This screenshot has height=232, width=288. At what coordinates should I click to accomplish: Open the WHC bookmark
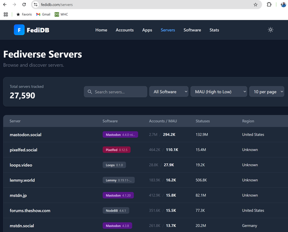pos(61,15)
